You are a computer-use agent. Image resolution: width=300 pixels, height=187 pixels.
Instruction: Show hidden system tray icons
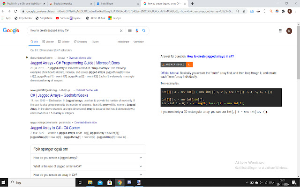[247, 182]
